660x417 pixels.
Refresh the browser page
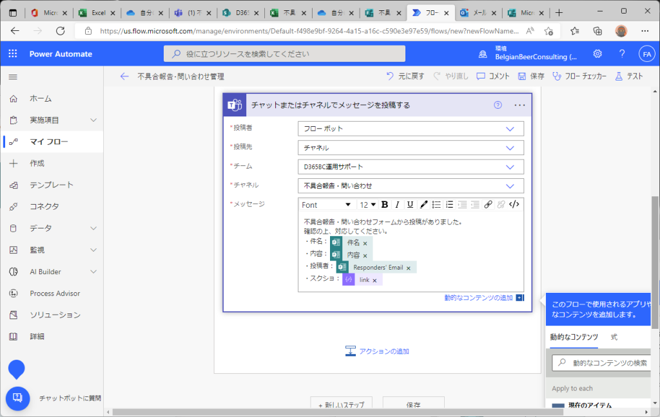tap(61, 31)
